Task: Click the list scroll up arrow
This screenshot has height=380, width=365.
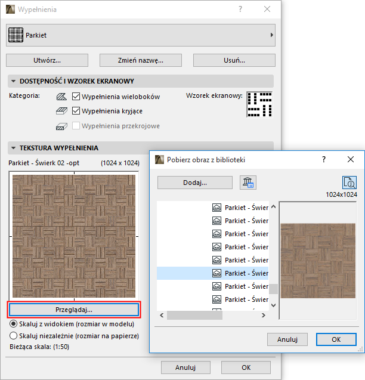Action: click(273, 206)
